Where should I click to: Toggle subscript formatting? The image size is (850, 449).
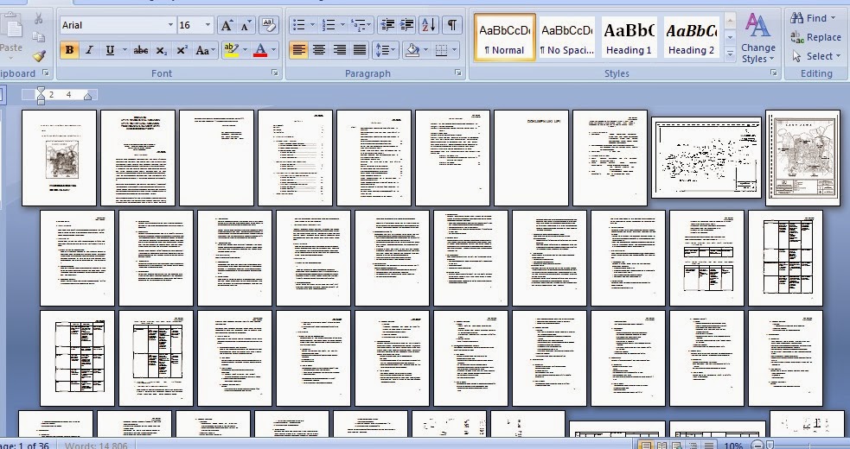tap(161, 50)
